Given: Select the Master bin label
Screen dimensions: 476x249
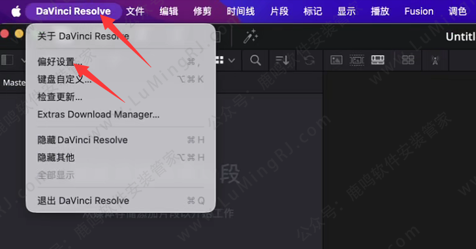Looking at the screenshot, I should pyautogui.click(x=14, y=83).
